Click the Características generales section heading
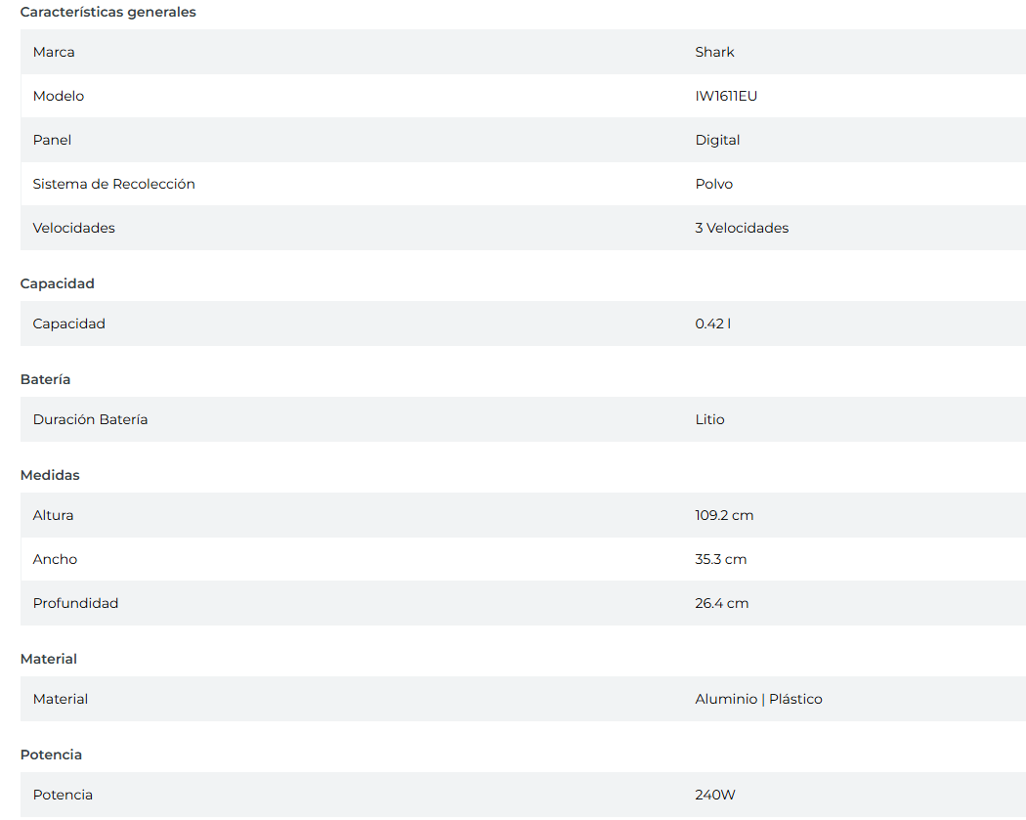The width and height of the screenshot is (1026, 820). pyautogui.click(x=107, y=13)
